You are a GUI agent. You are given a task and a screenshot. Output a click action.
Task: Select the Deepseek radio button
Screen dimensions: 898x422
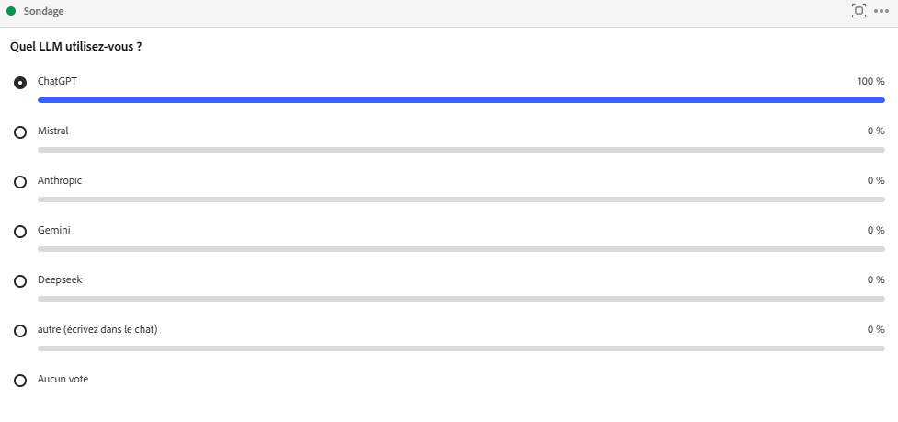20,281
